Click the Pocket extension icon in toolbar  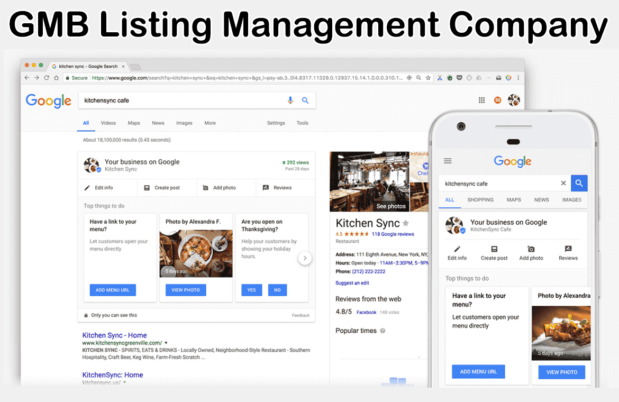coord(459,78)
